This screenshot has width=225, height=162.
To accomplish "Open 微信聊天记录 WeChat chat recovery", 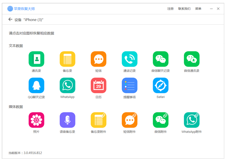I will point(161,59).
